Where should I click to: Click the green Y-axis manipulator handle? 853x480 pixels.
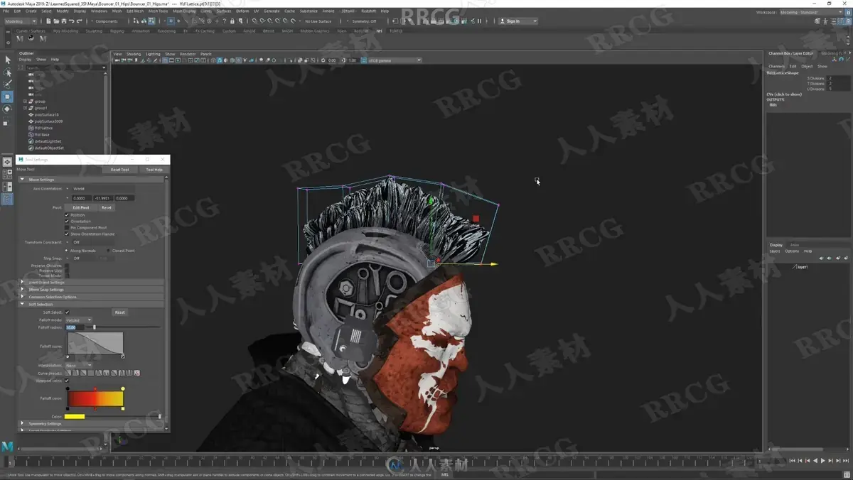(x=431, y=202)
